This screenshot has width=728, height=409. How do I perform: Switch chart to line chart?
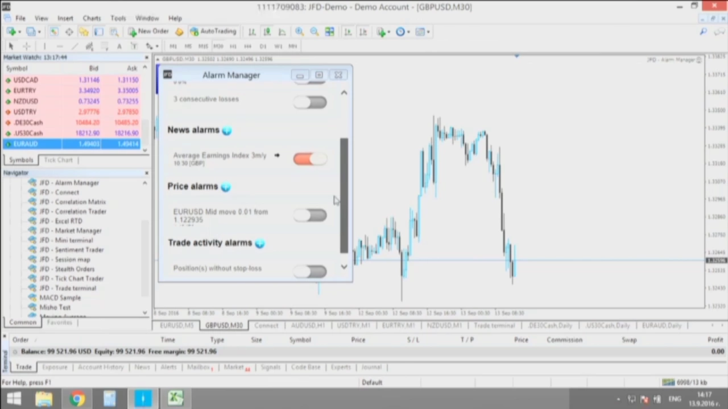[x=282, y=32]
